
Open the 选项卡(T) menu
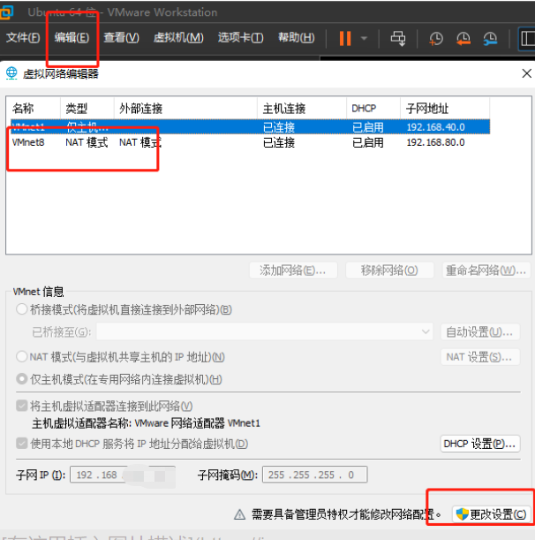tap(240, 37)
